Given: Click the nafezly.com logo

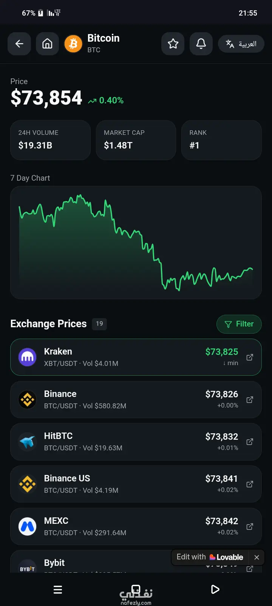Looking at the screenshot, I should pyautogui.click(x=136, y=595).
